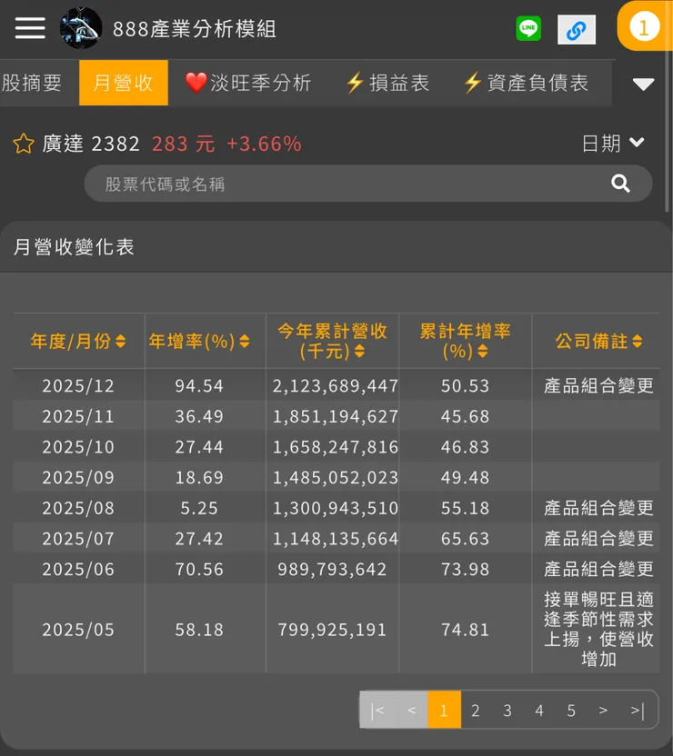673x756 pixels.
Task: Click the page vertical scrollbar
Action: 668,106
